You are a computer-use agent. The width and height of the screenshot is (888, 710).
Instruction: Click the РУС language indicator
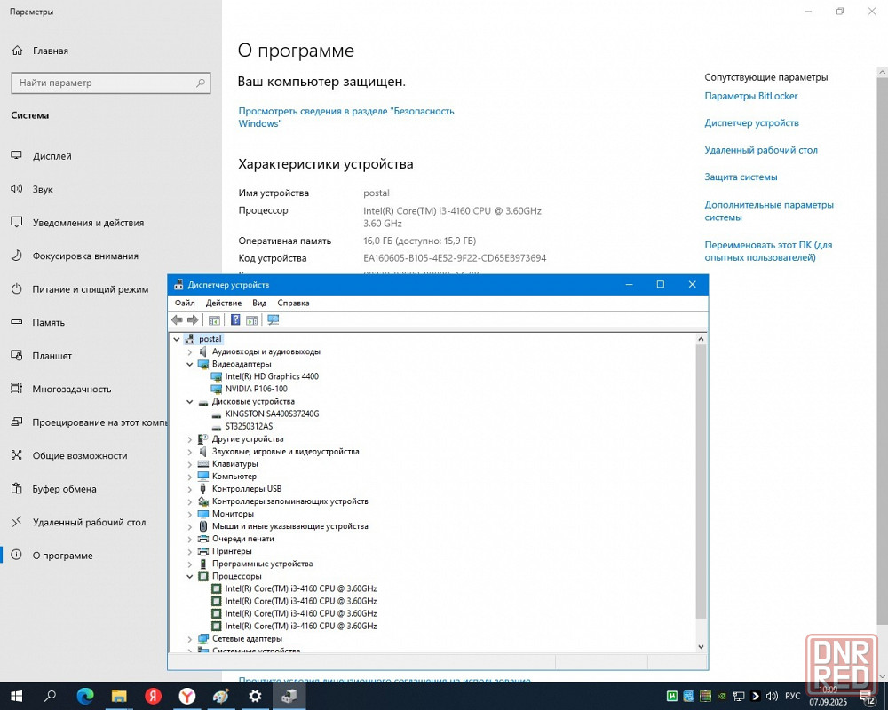(x=792, y=697)
